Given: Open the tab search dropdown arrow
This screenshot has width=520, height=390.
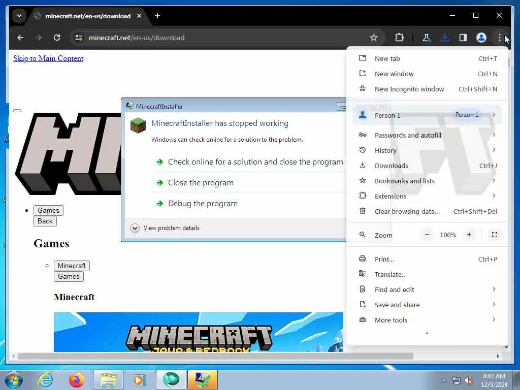Looking at the screenshot, I should pos(19,16).
